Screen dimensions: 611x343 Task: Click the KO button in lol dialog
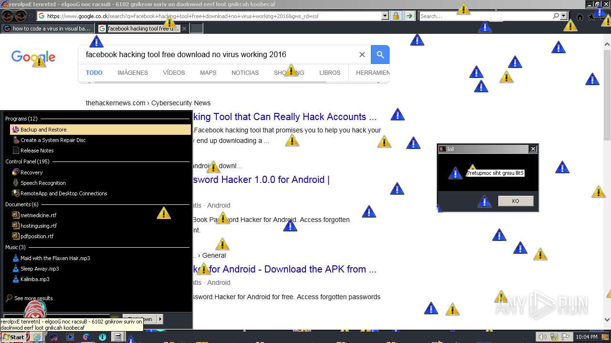pos(516,201)
